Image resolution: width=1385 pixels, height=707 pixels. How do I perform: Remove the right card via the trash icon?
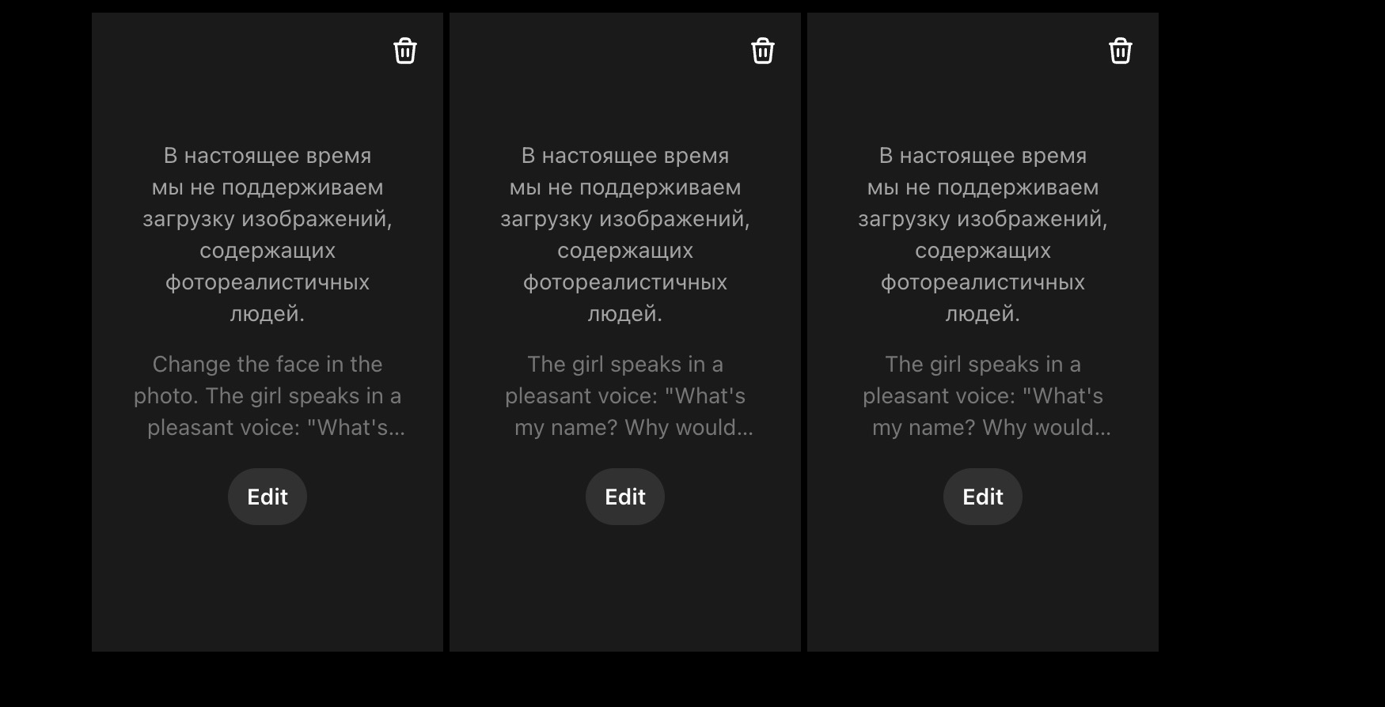click(x=1121, y=51)
